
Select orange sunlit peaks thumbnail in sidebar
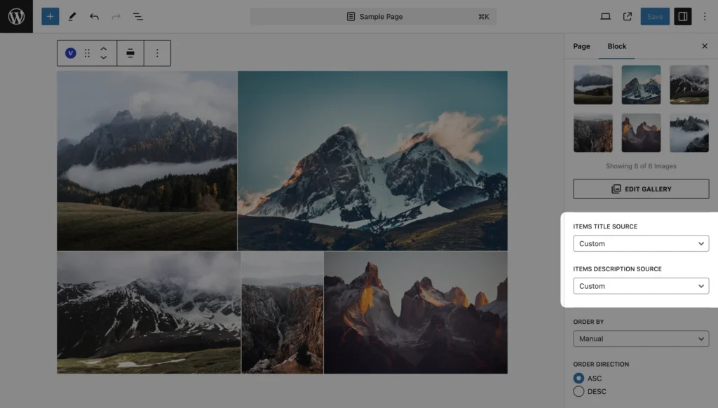[641, 132]
